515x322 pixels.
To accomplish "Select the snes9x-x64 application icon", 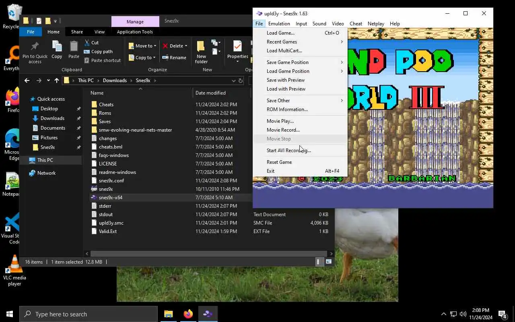I will 94,198.
